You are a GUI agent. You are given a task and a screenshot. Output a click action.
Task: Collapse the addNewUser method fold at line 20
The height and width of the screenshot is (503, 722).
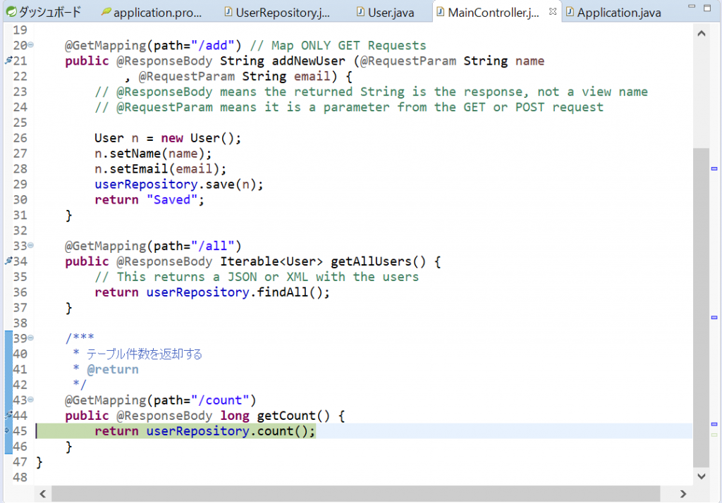[30, 46]
